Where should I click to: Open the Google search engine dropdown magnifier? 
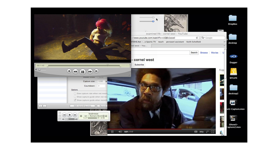pyautogui.click(x=203, y=38)
